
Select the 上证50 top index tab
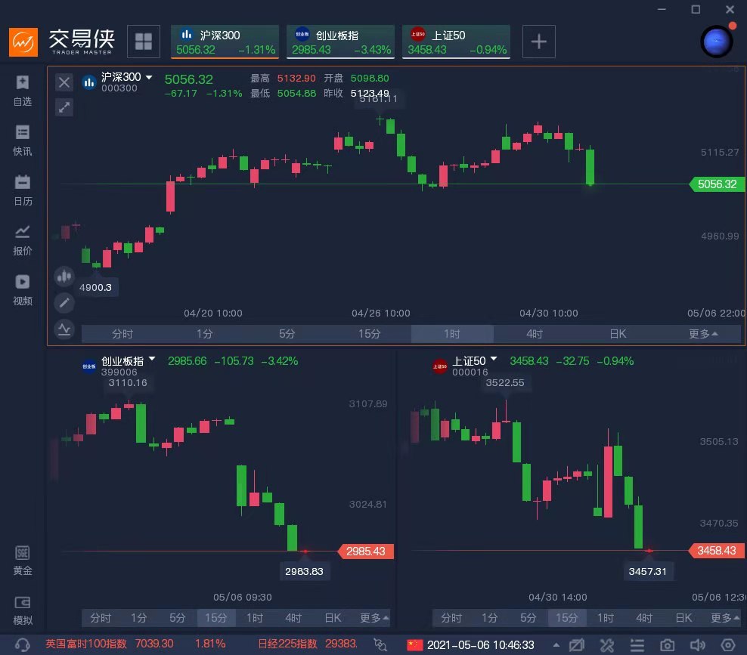(457, 42)
